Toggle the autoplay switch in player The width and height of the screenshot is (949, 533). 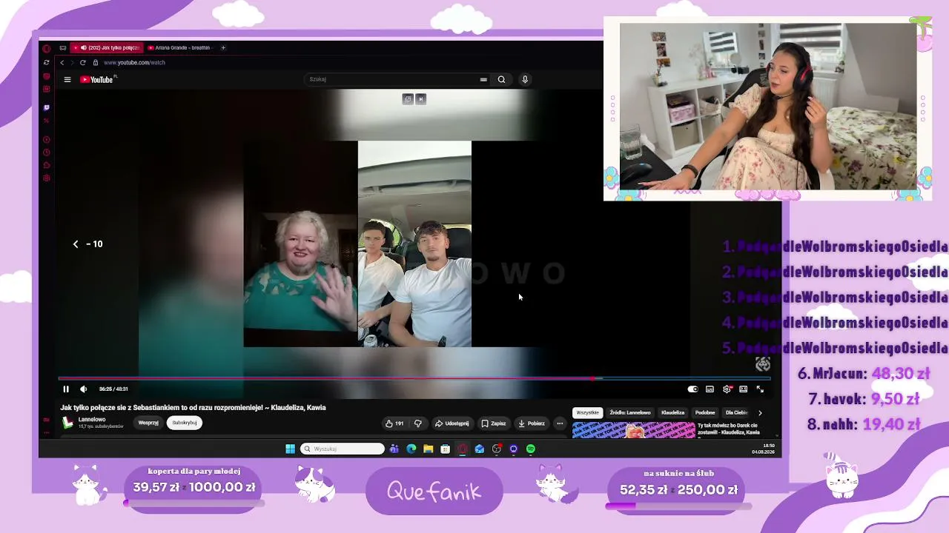(x=692, y=389)
